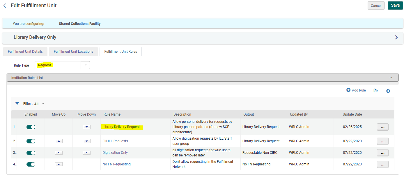Viewport: 404px width, 177px height.
Task: Disable the Digitization Only rule
Action: click(31, 153)
